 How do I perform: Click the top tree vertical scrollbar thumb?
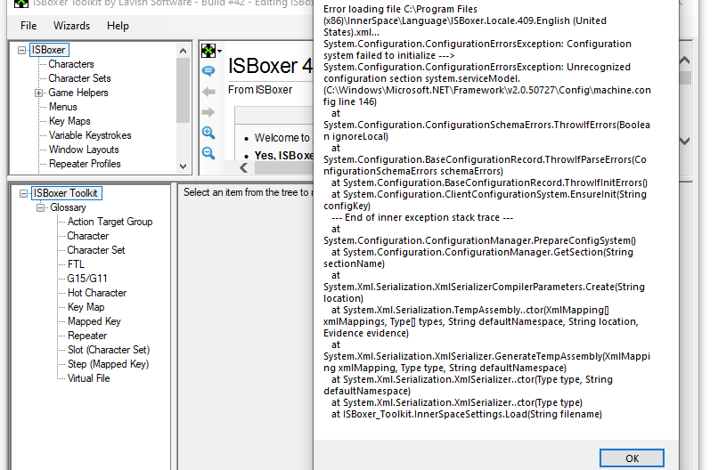pyautogui.click(x=184, y=91)
